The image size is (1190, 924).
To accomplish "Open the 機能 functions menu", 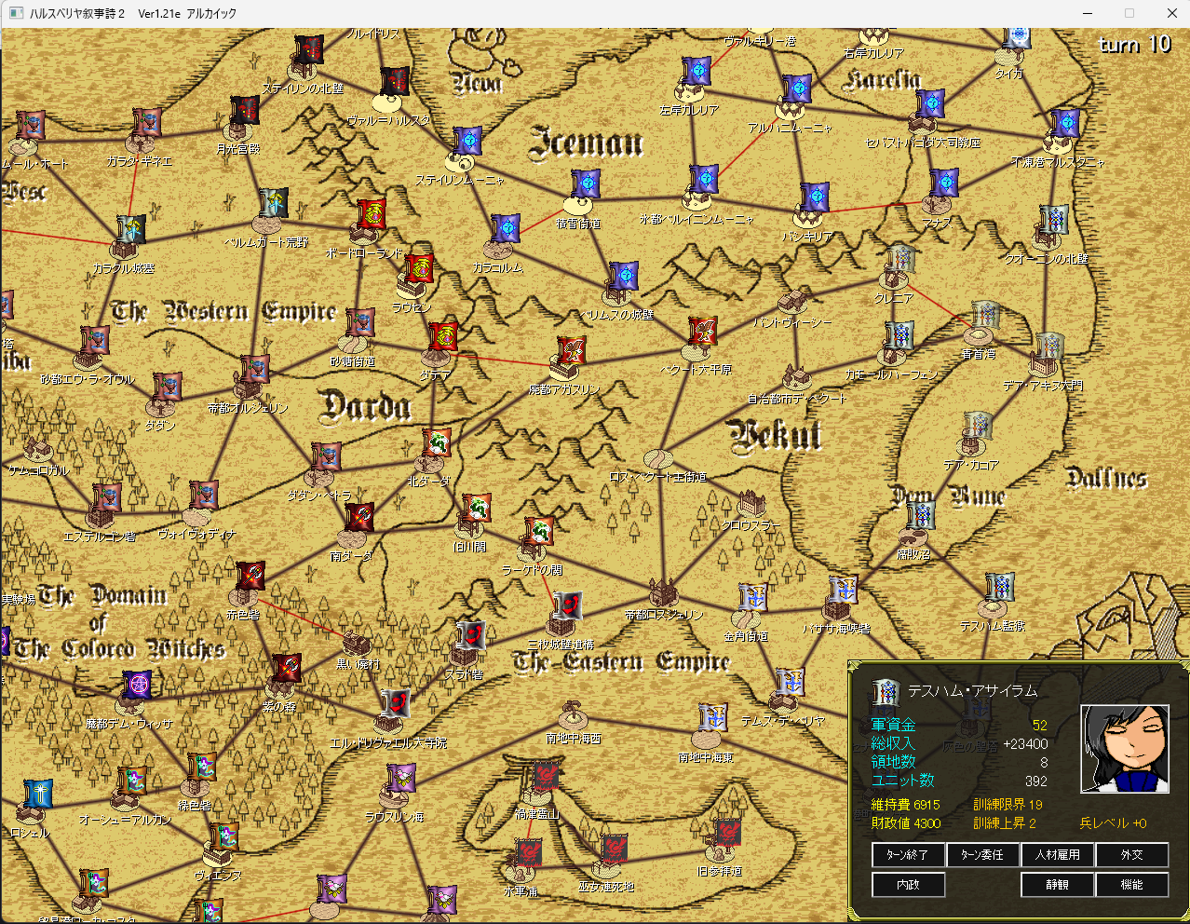I will (x=1131, y=884).
